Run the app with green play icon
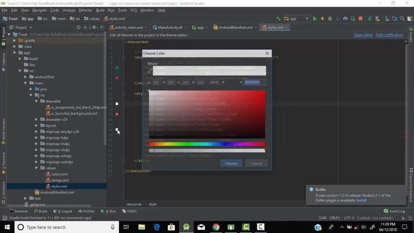 pyautogui.click(x=315, y=19)
